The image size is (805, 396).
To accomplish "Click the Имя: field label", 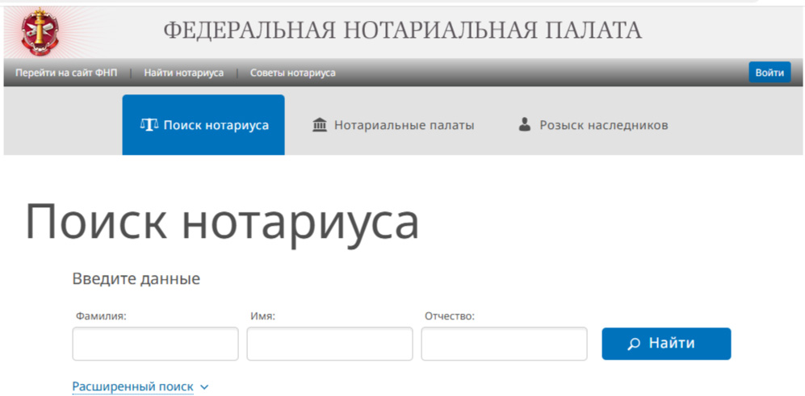I will [x=263, y=316].
